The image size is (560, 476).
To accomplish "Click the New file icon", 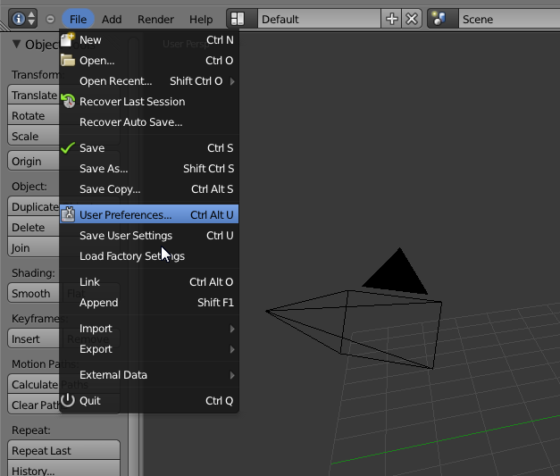I will 68,39.
